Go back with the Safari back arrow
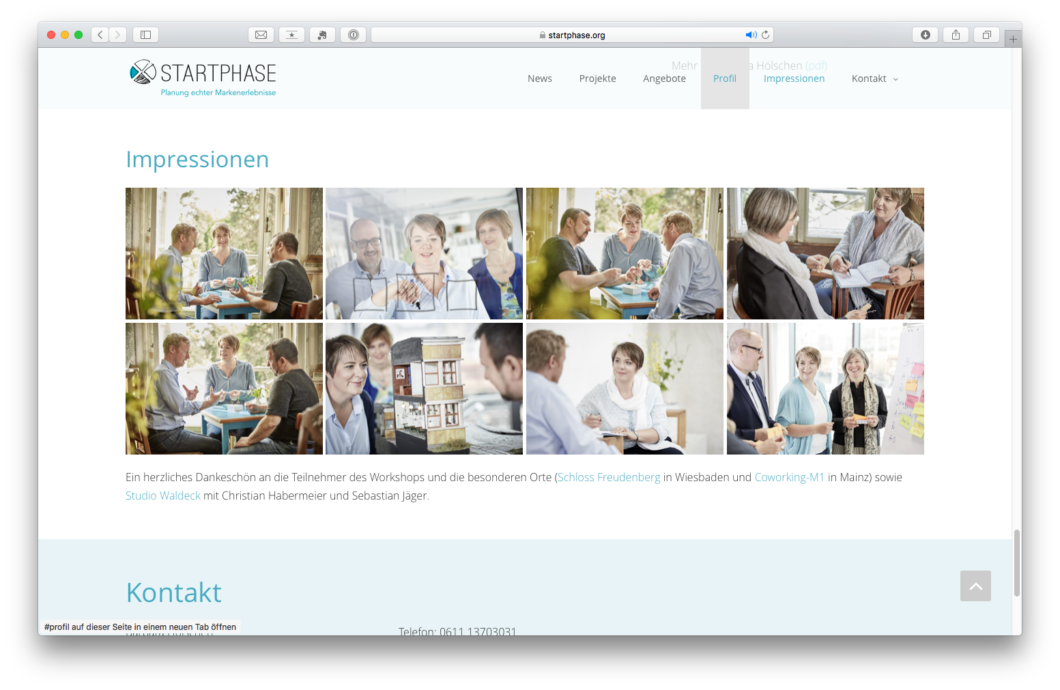The width and height of the screenshot is (1060, 690). coord(100,35)
